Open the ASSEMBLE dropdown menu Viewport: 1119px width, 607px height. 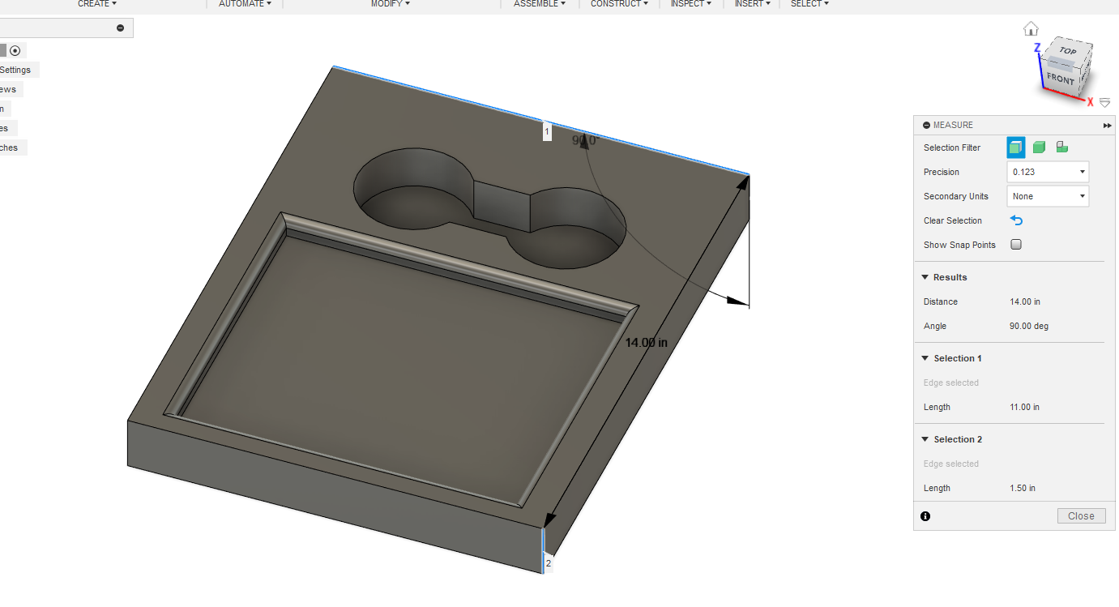[x=539, y=4]
